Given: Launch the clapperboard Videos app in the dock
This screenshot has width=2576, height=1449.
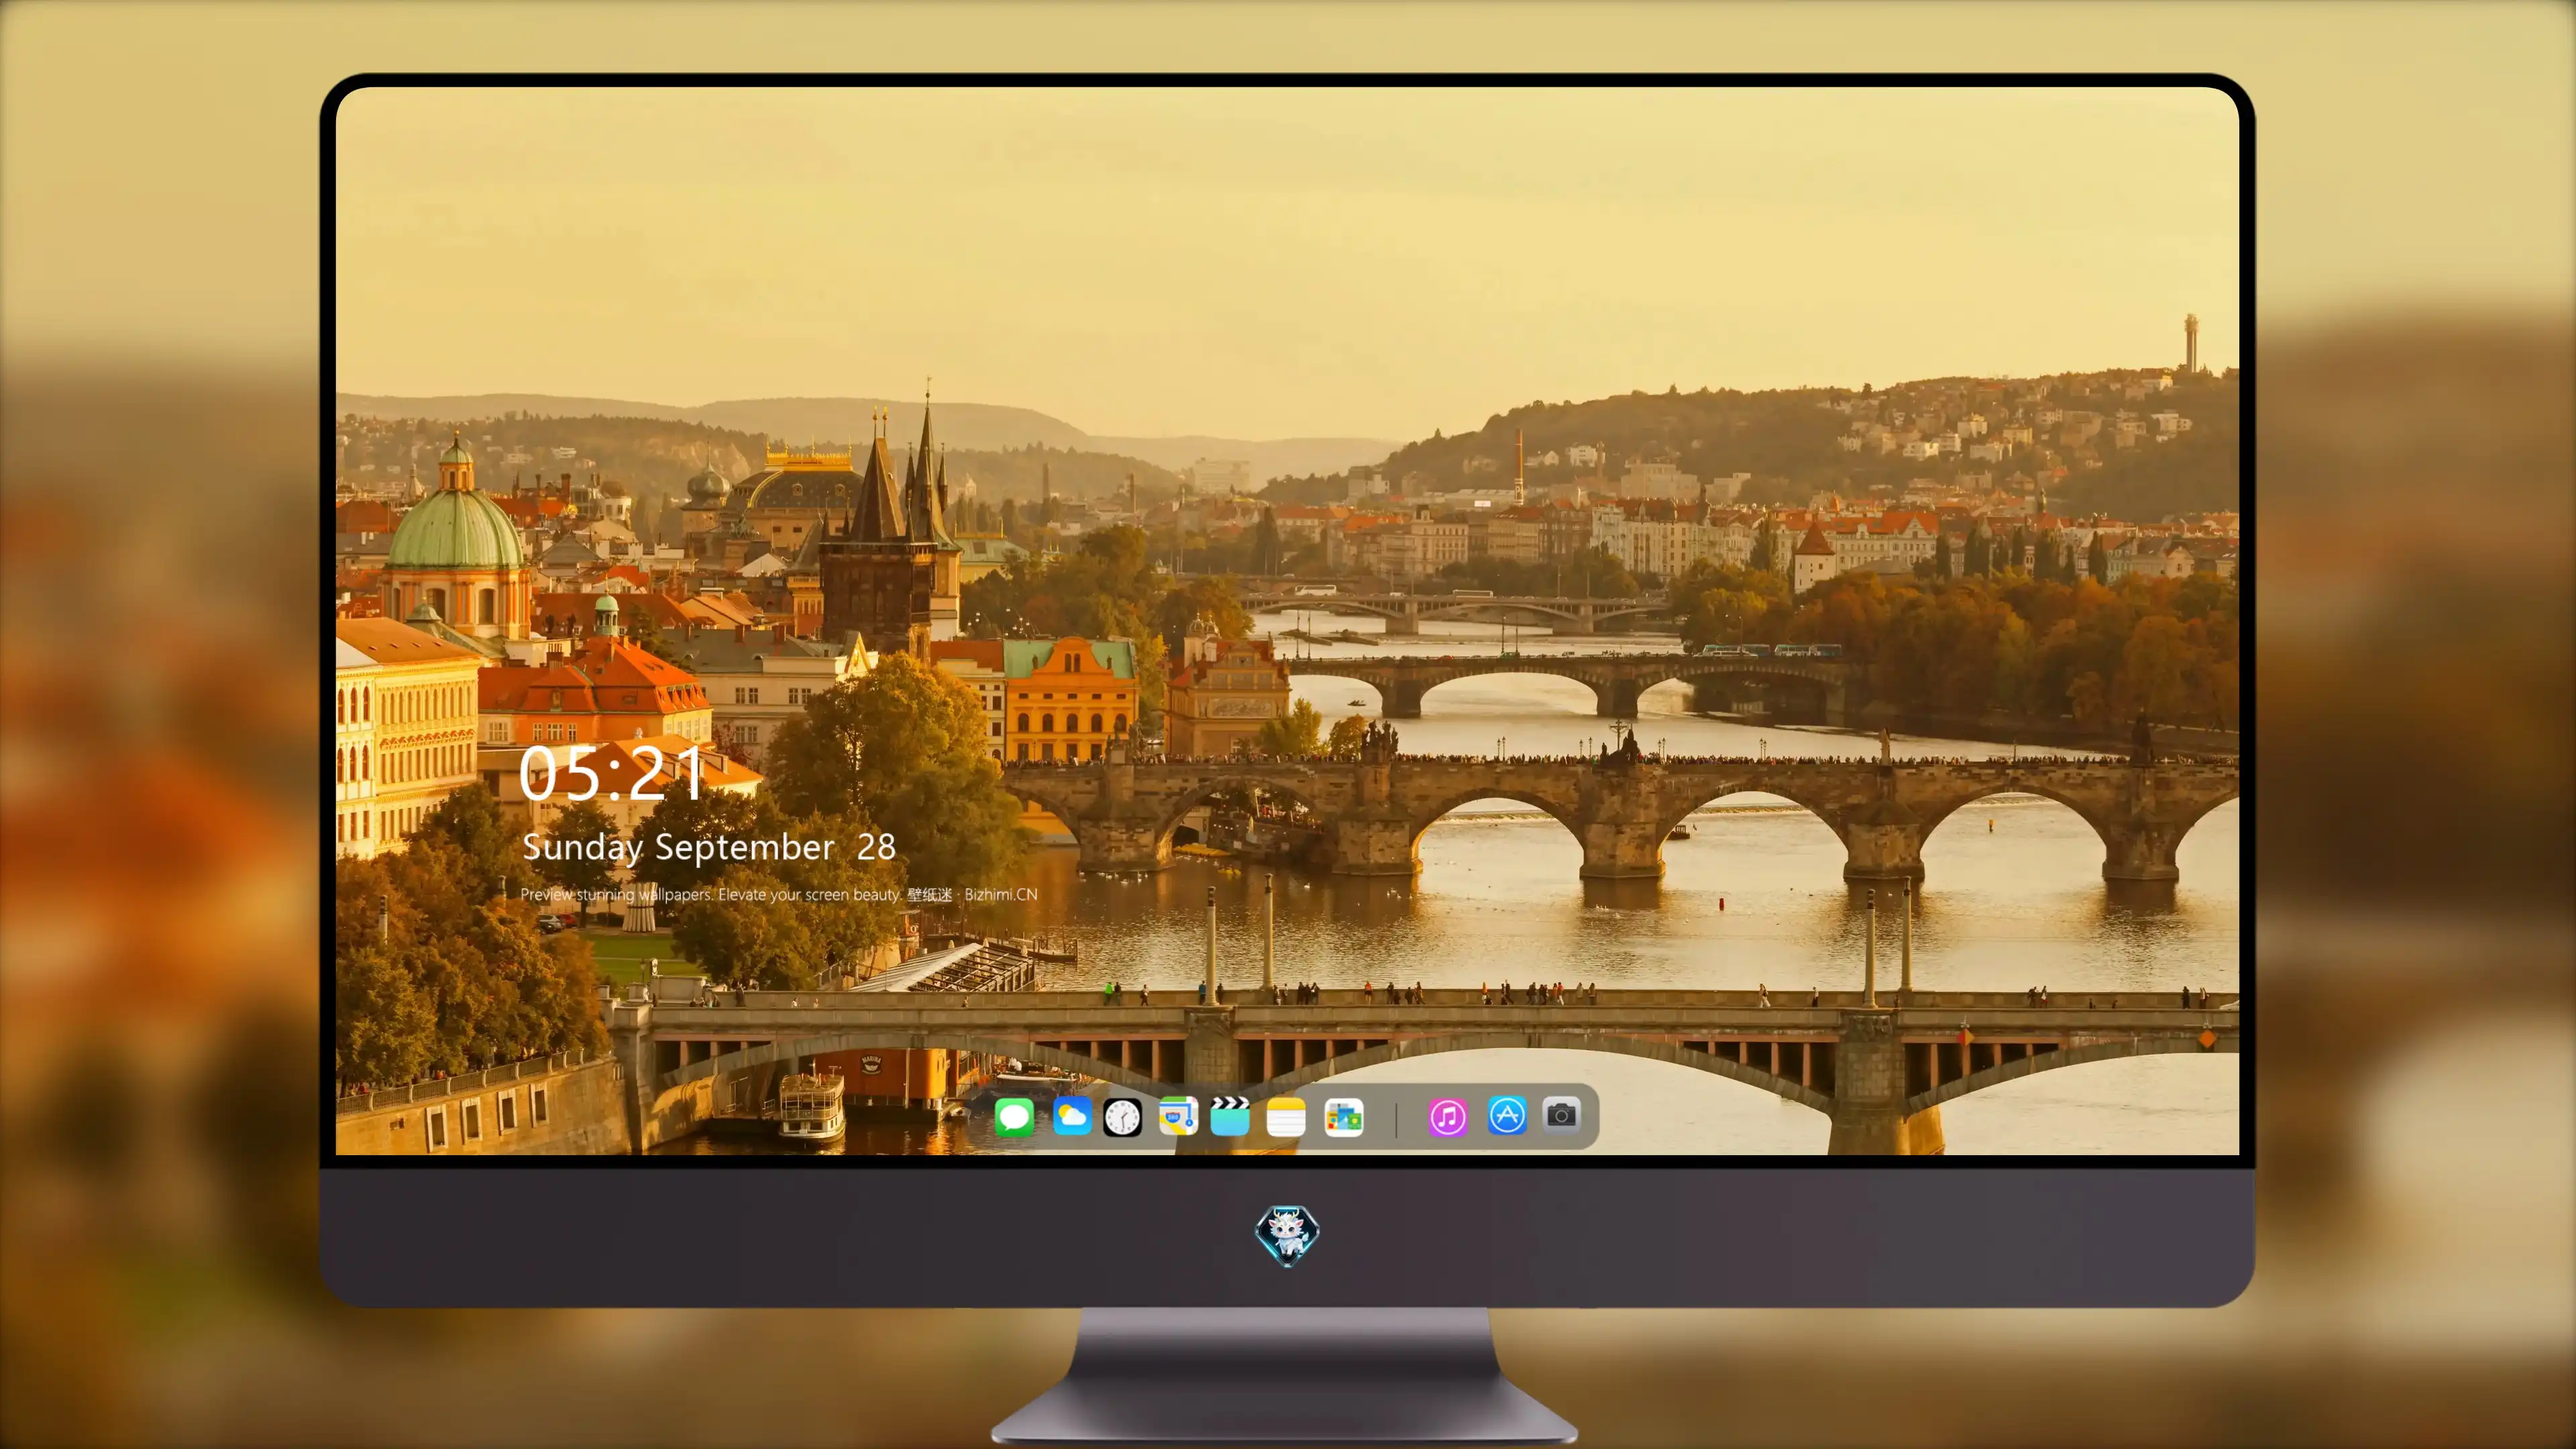Looking at the screenshot, I should click(1230, 1116).
